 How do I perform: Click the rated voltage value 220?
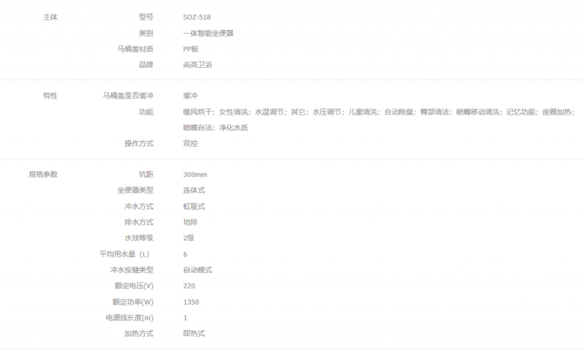[189, 286]
